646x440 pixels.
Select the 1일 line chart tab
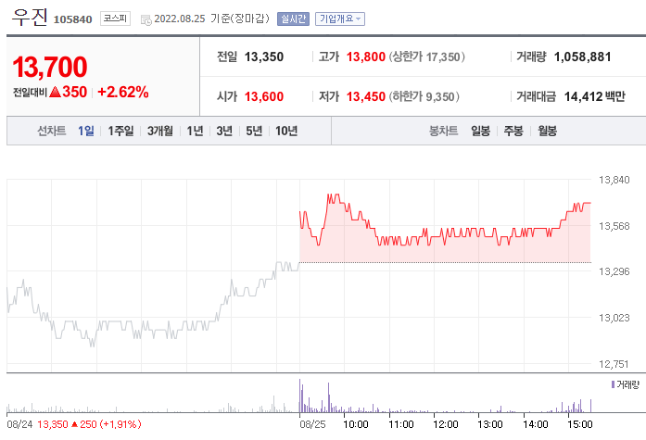click(x=85, y=131)
